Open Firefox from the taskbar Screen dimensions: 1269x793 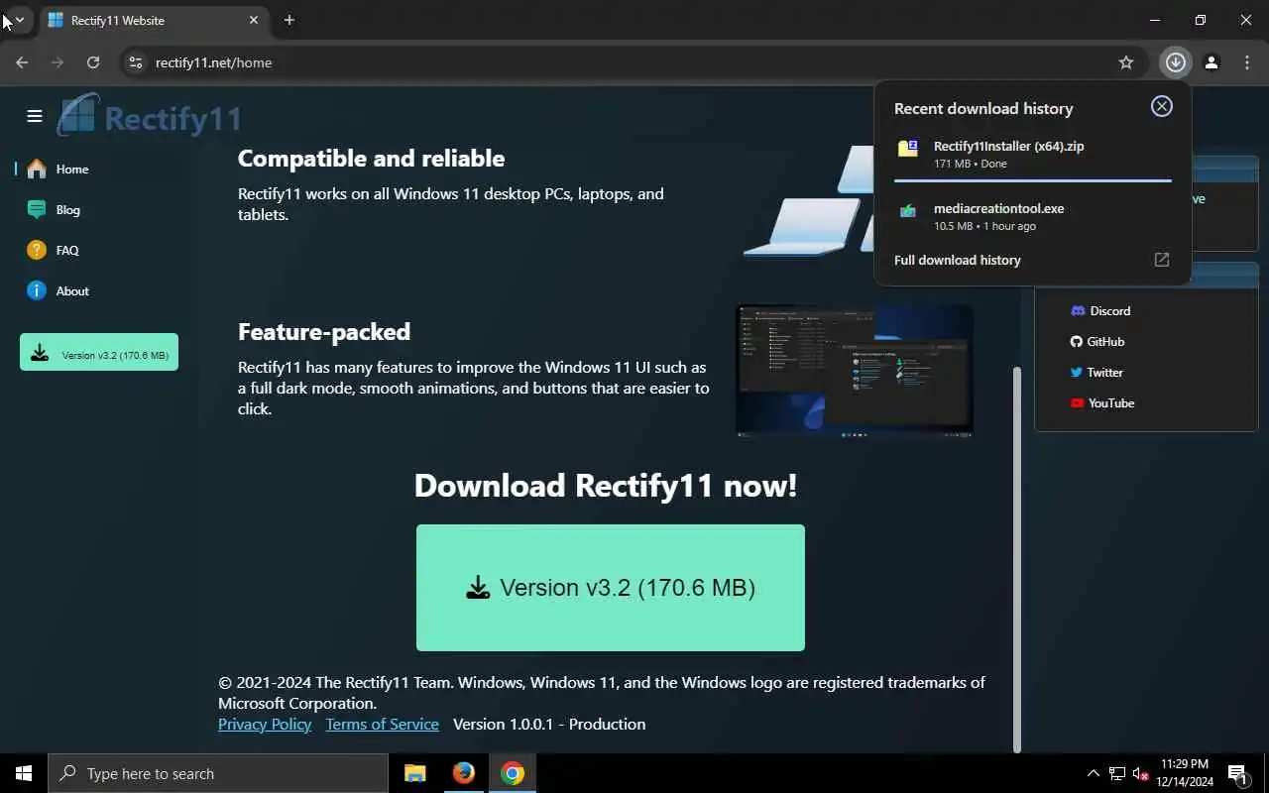point(463,773)
